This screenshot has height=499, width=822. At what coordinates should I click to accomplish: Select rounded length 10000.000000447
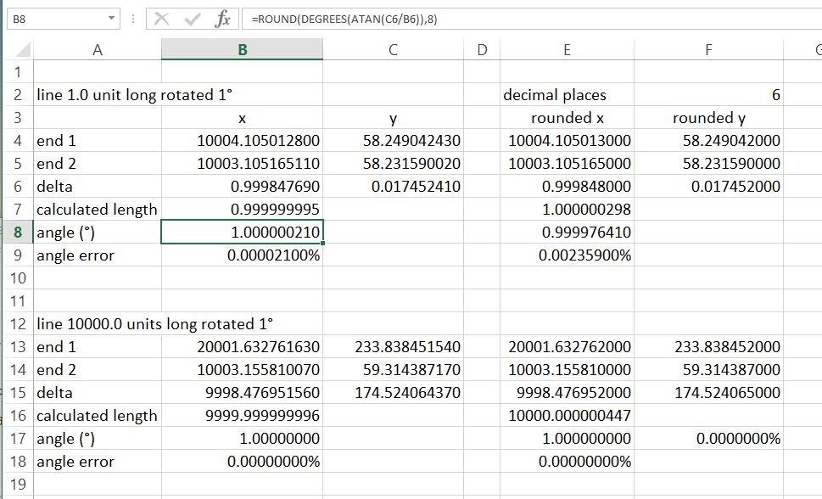pyautogui.click(x=567, y=416)
